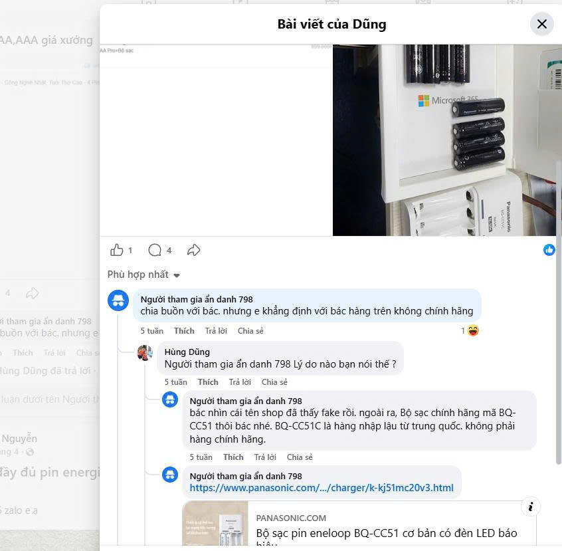Click Chia sẻ under first anonymous comment

click(250, 331)
